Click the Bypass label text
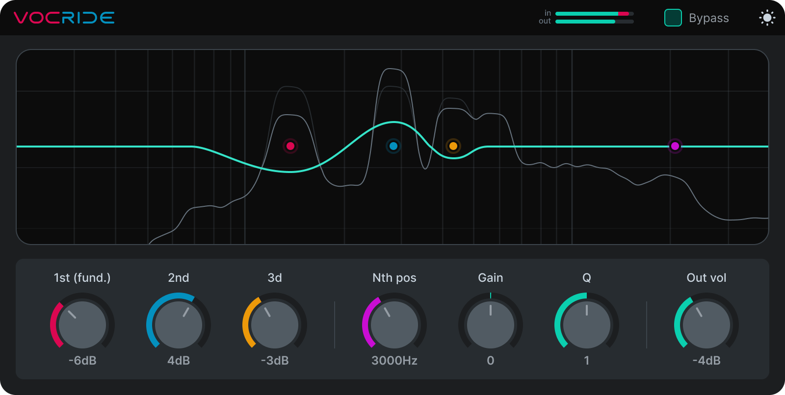Viewport: 785px width, 395px height. [x=709, y=18]
